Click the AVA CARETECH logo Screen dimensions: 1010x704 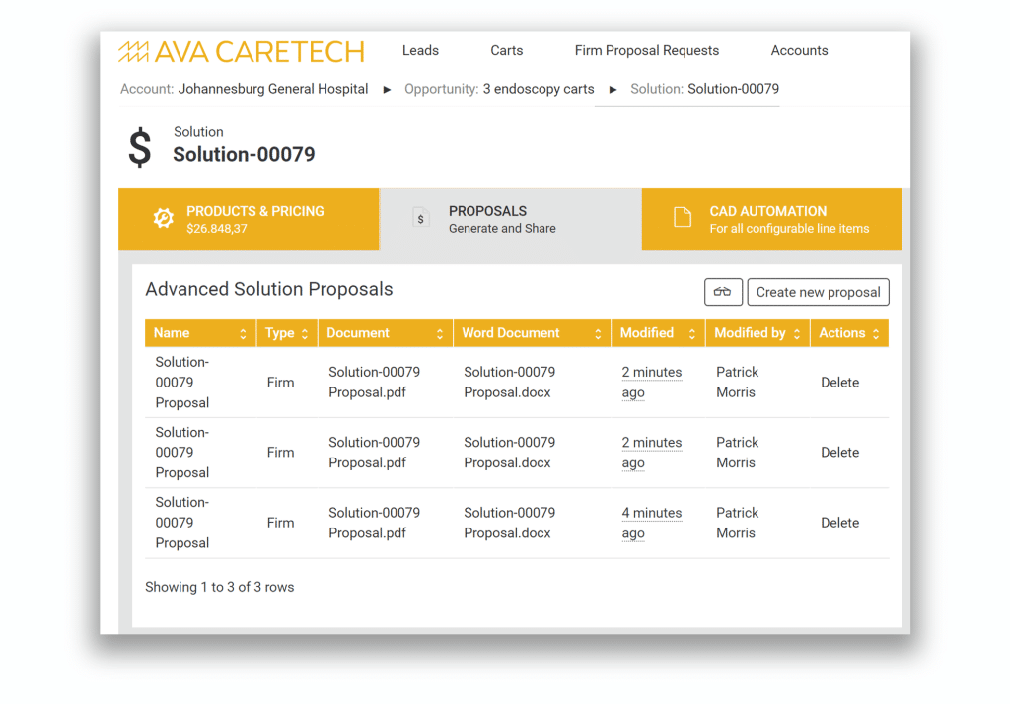(242, 51)
